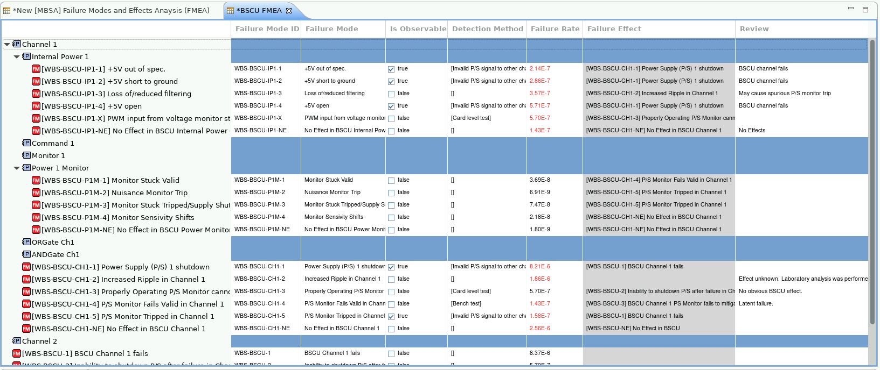Close the BSCU FMEA tab

[289, 11]
